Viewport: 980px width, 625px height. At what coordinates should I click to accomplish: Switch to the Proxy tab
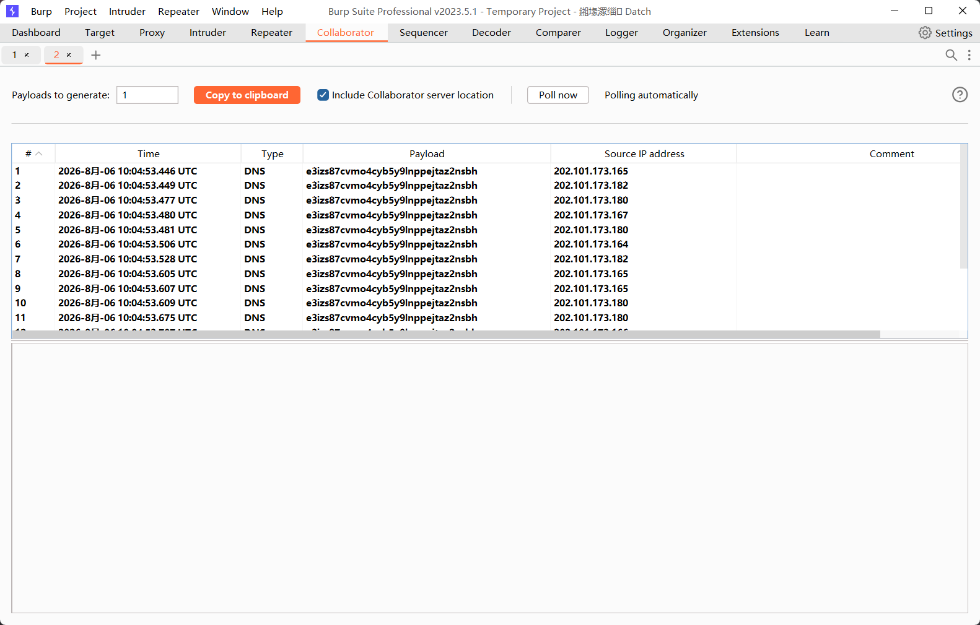coord(152,33)
